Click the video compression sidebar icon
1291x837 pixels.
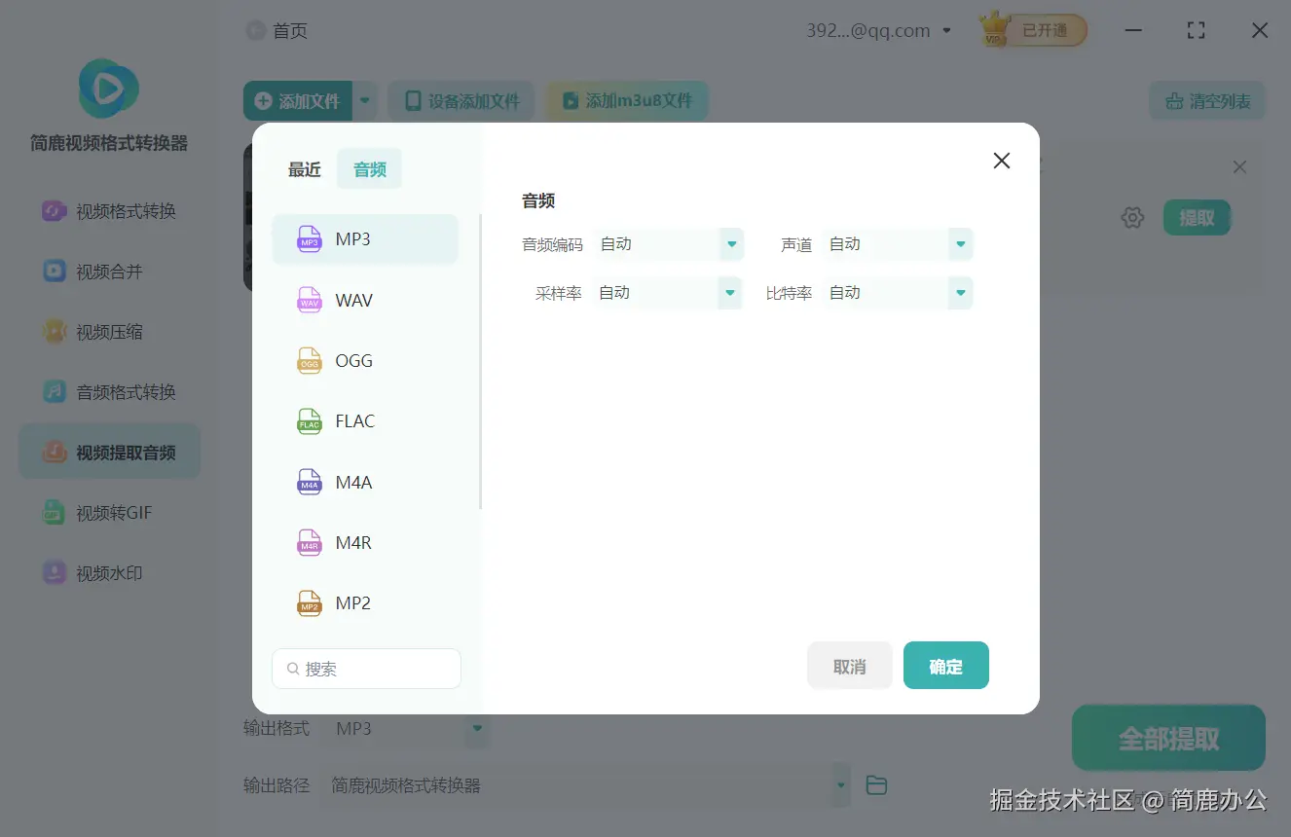54,332
